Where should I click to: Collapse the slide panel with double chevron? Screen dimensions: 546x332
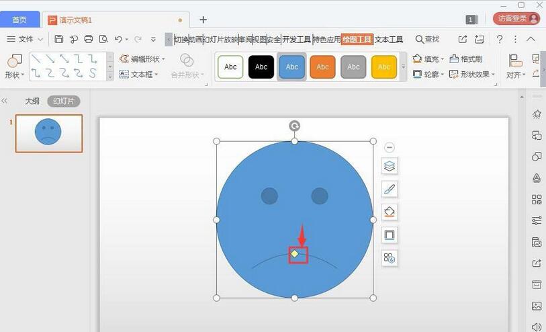click(4, 101)
